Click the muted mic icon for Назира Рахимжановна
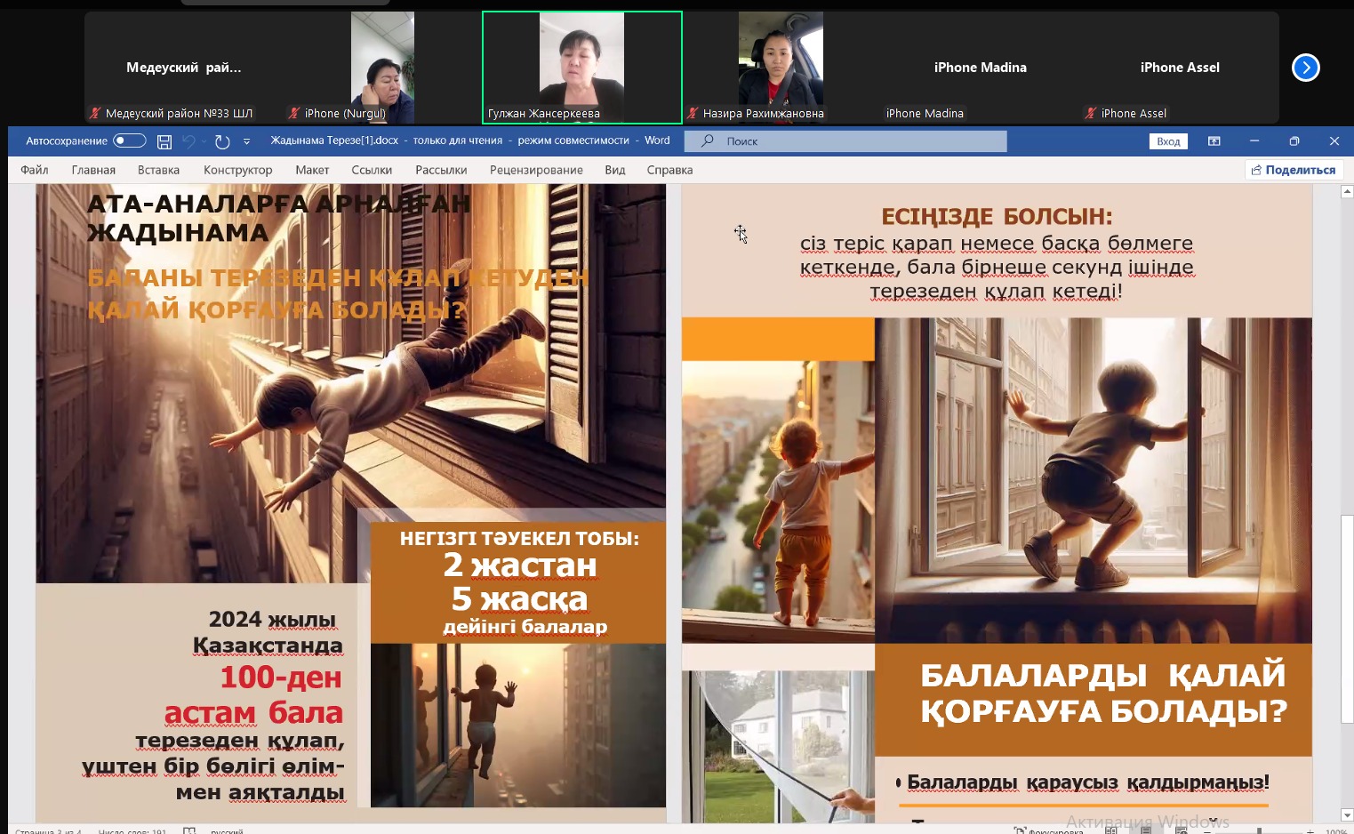The width and height of the screenshot is (1354, 834). (x=693, y=113)
